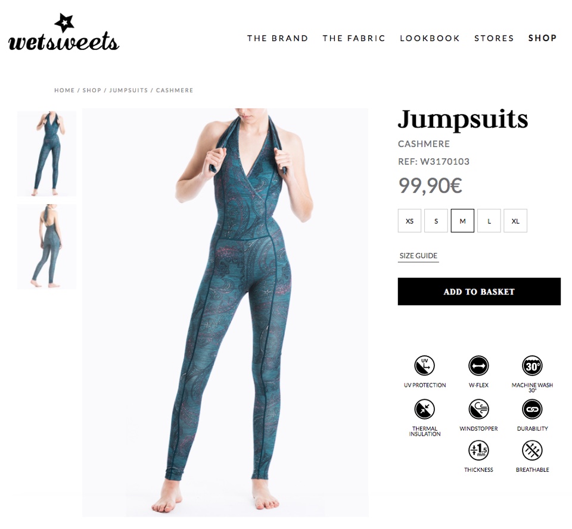Go to the Lookbook menu item

430,38
